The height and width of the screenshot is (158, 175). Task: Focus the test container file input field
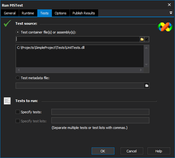click(x=78, y=39)
